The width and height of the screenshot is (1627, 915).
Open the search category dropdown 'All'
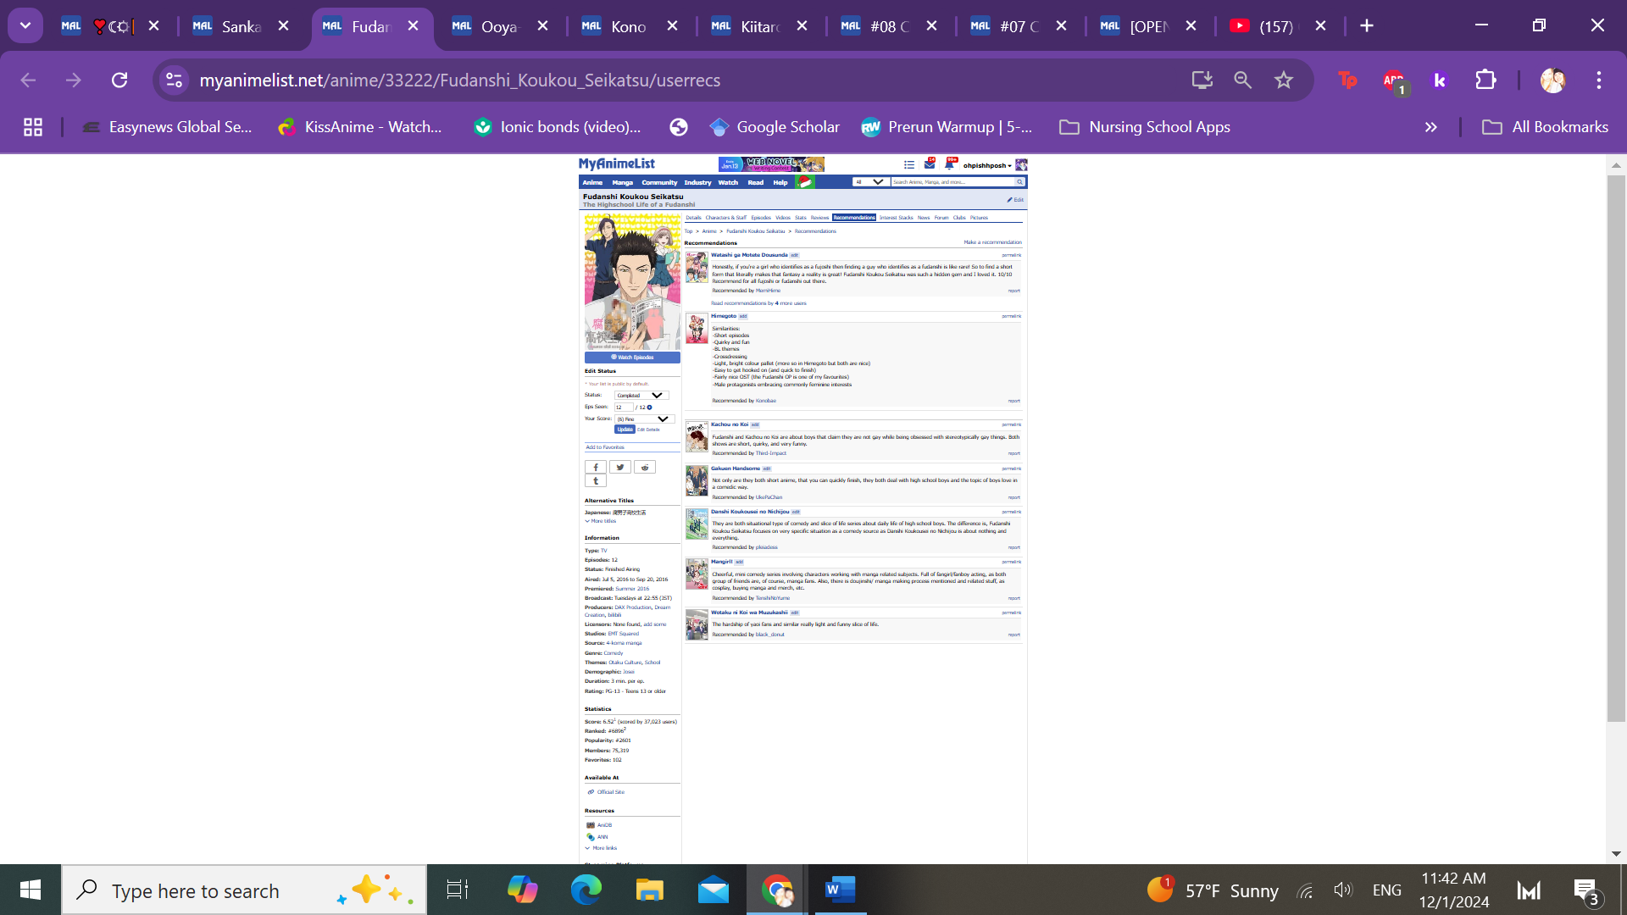tap(869, 182)
